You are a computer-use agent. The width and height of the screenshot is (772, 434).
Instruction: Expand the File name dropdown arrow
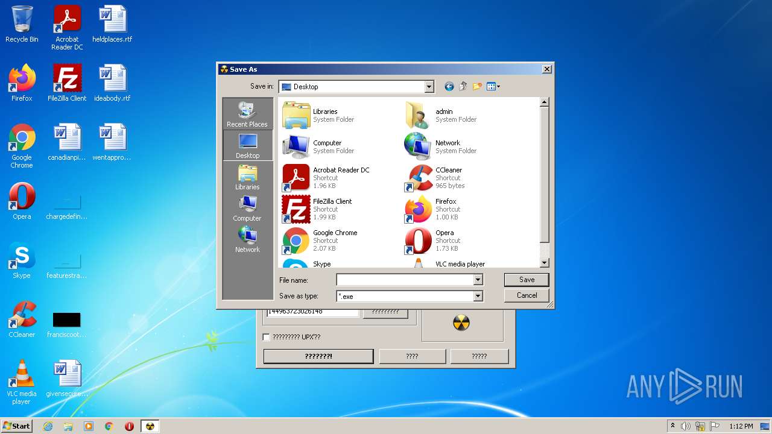point(478,280)
